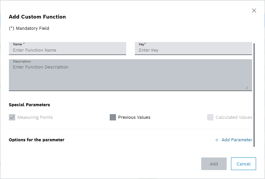Click into the Enter Key field

(193, 50)
